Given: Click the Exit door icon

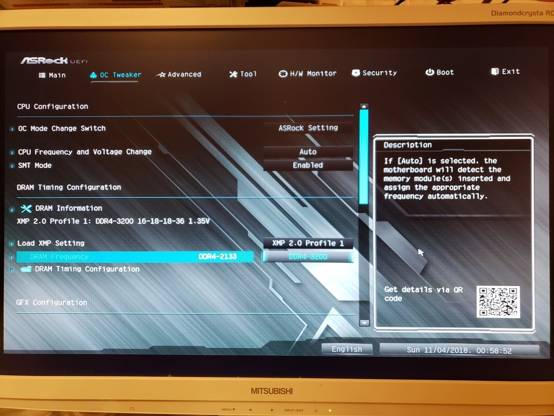Looking at the screenshot, I should 494,71.
